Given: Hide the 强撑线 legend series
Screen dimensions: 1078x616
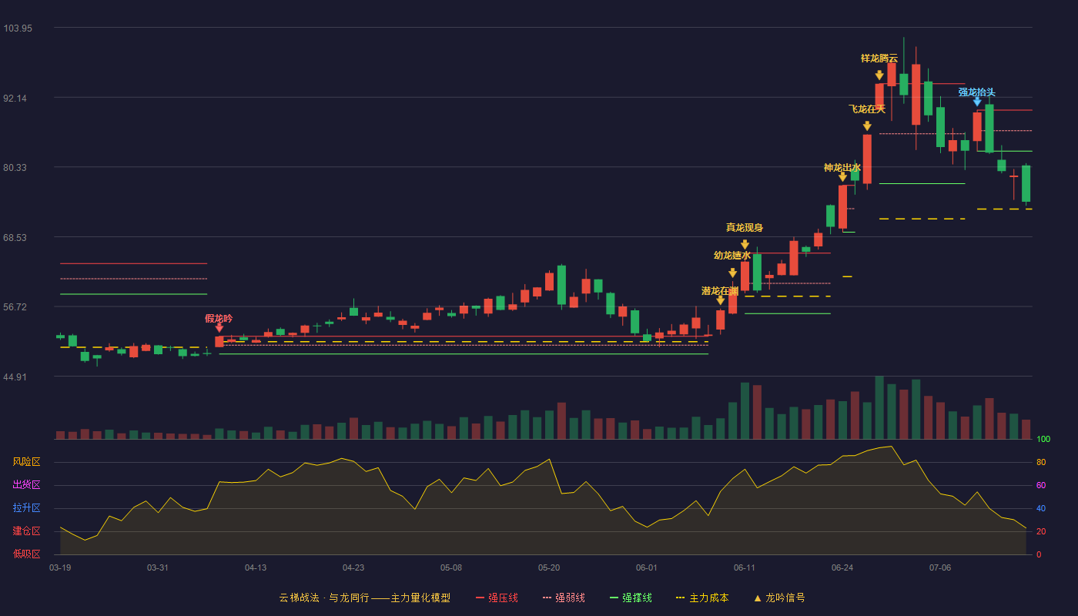Looking at the screenshot, I should [x=631, y=598].
